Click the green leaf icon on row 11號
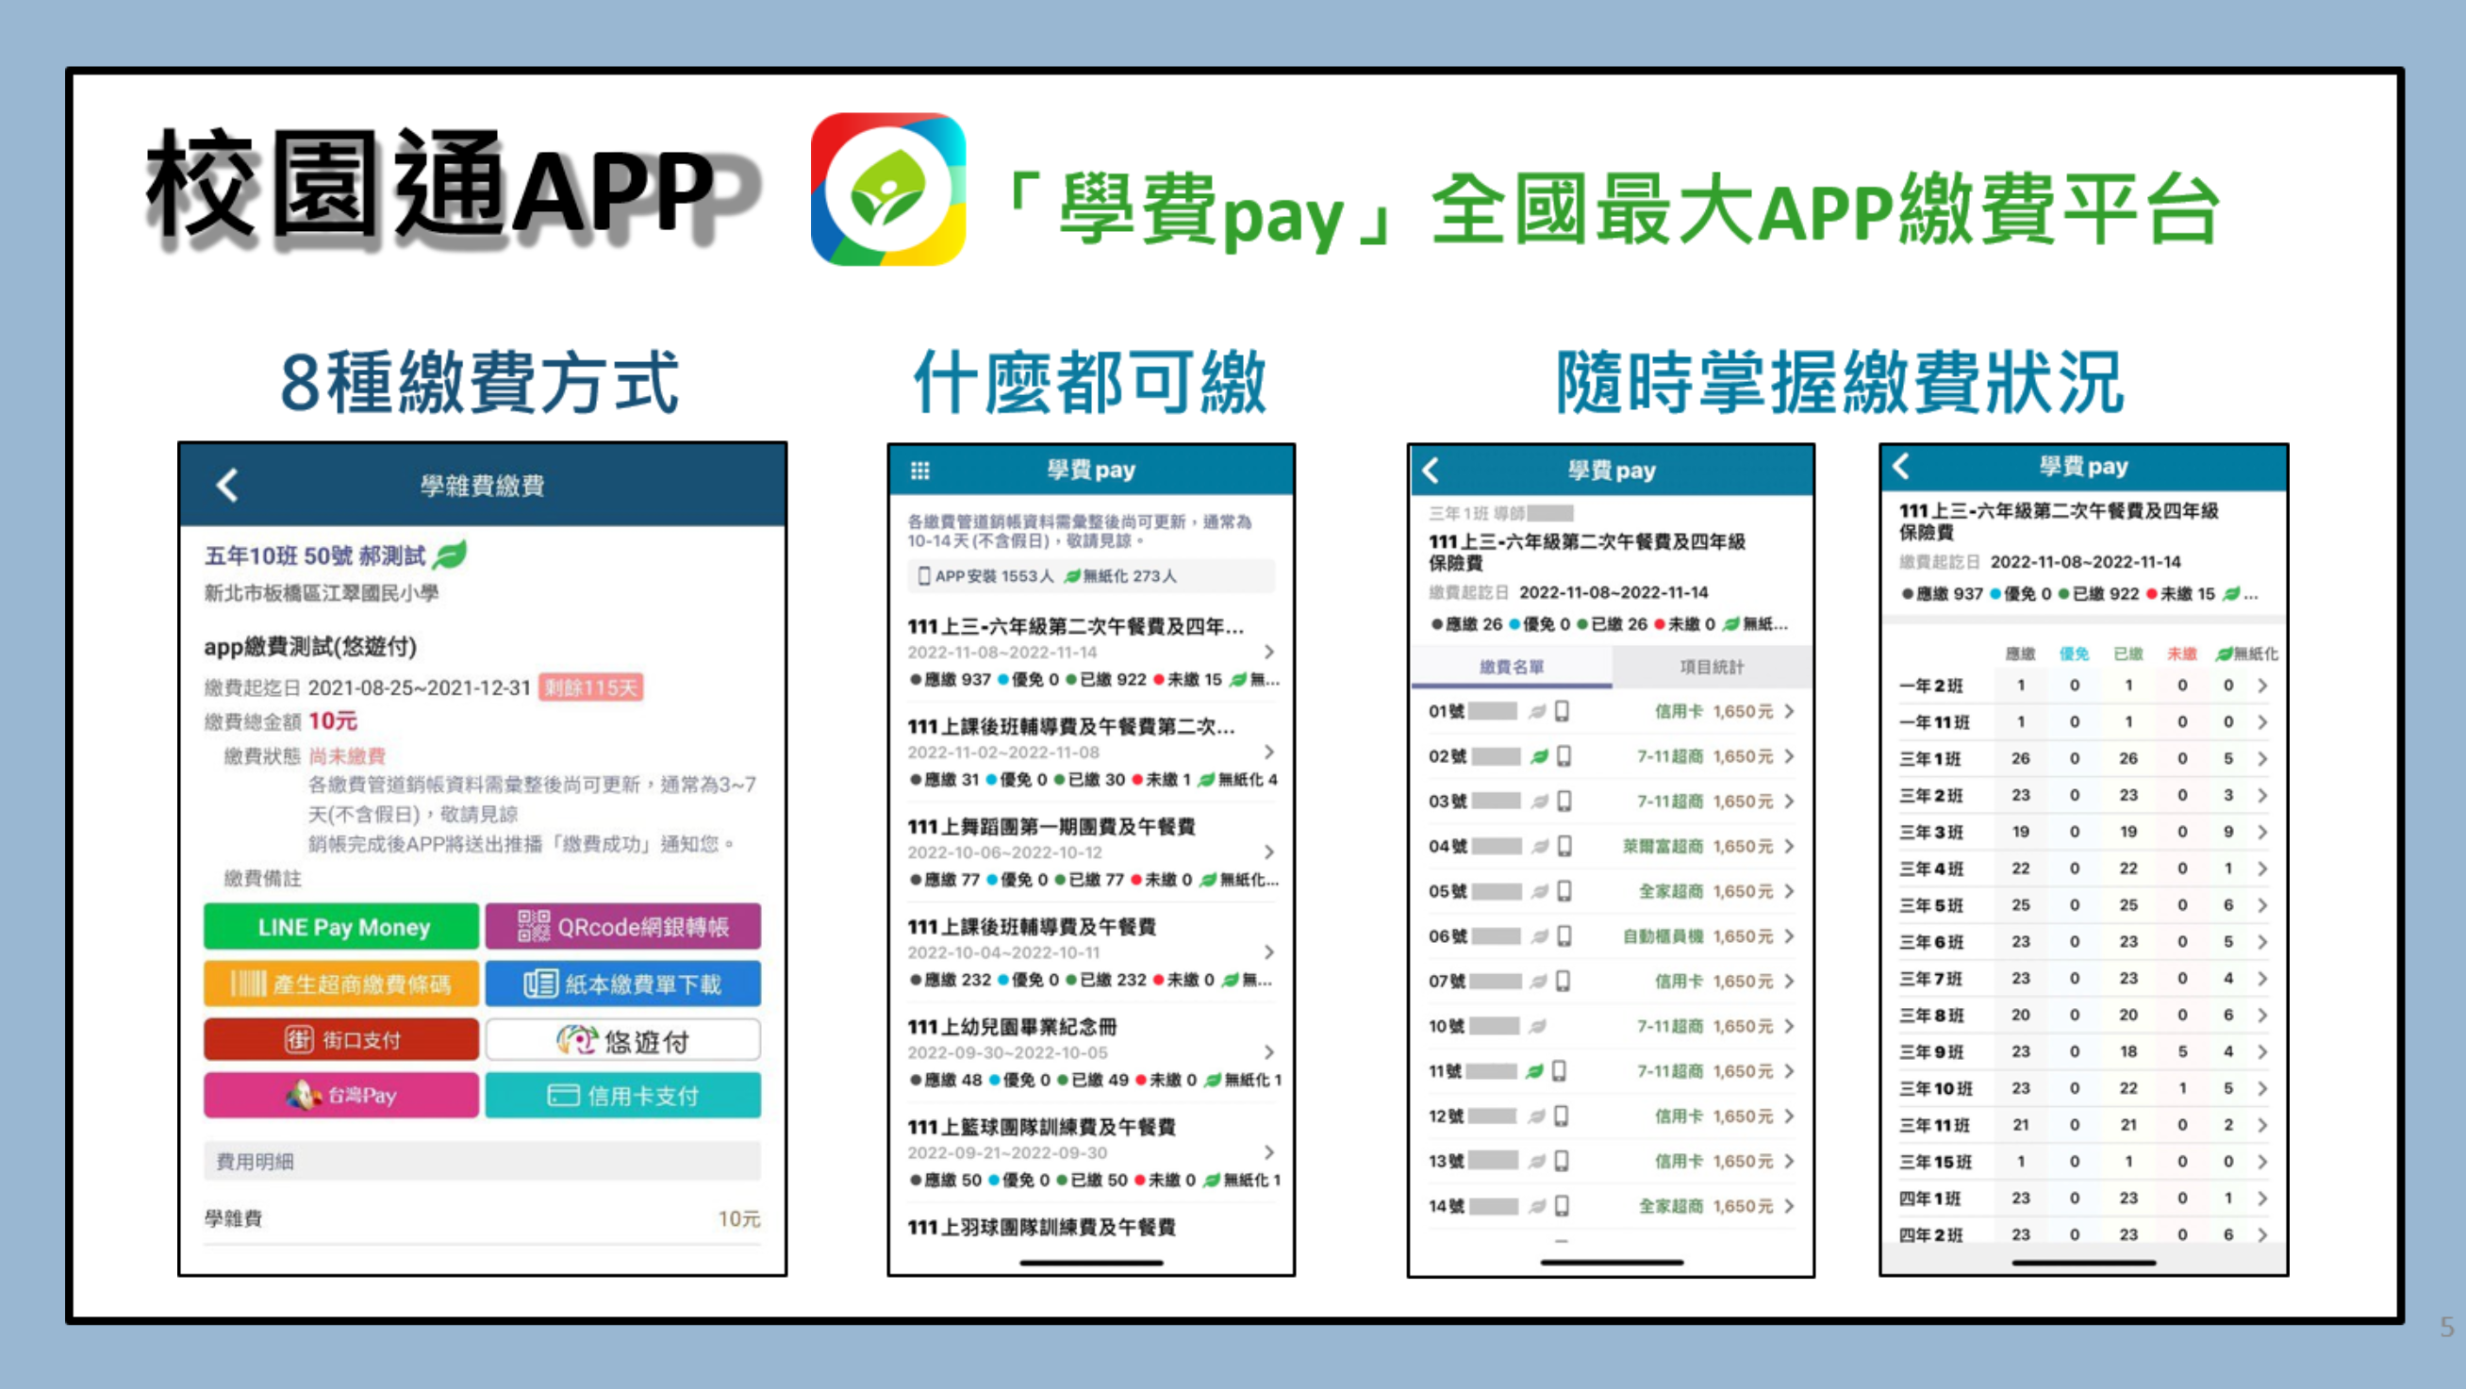2466x1389 pixels. click(1534, 1071)
